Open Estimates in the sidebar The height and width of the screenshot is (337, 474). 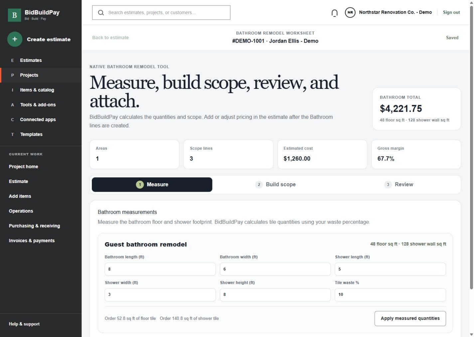(x=41, y=60)
